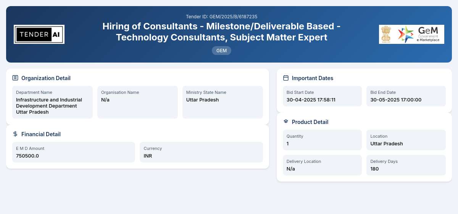Image resolution: width=458 pixels, height=214 pixels.
Task: Select the Organisation Name N/a field
Action: click(137, 102)
